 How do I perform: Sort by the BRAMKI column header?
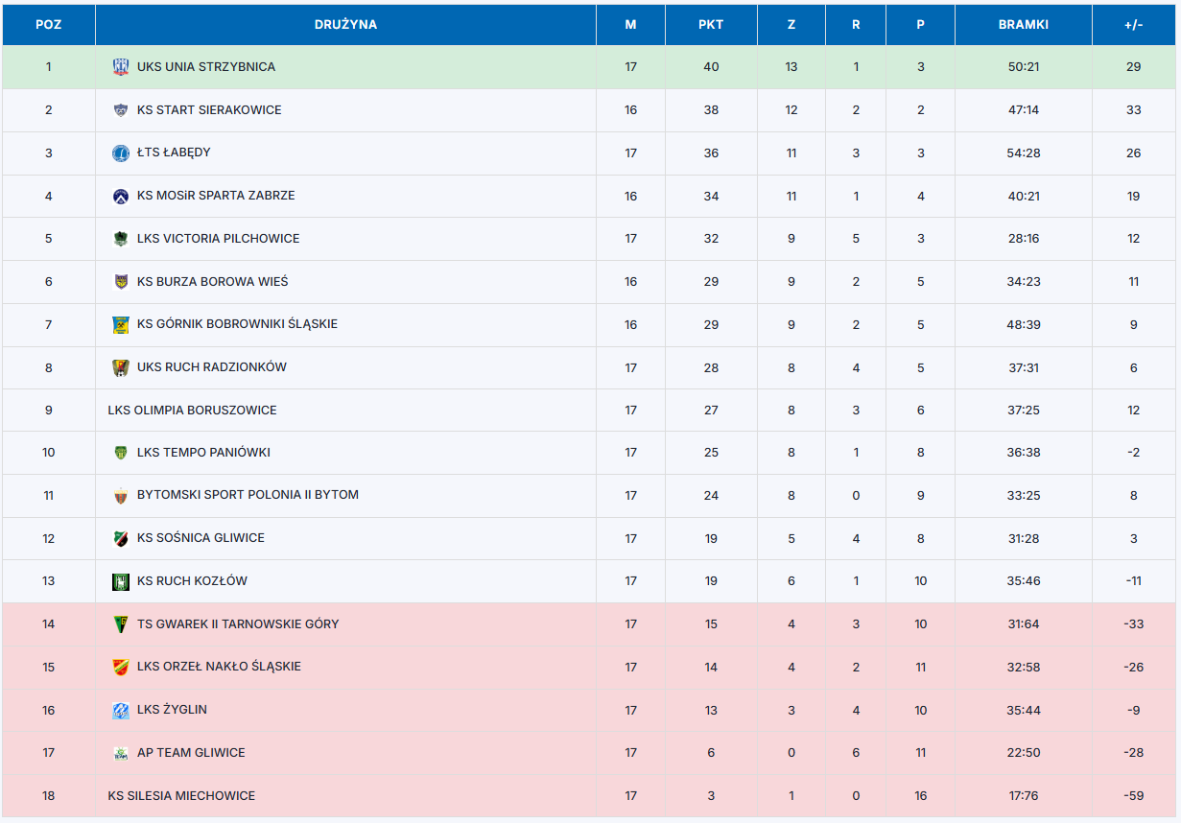pos(1024,25)
